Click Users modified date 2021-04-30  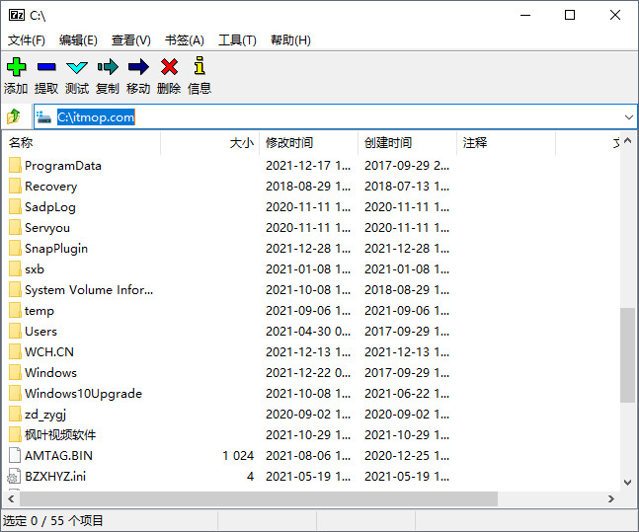coord(308,332)
